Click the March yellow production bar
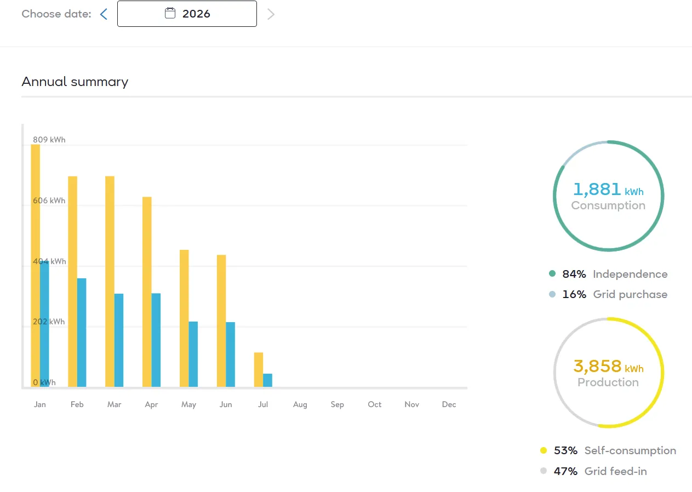This screenshot has width=692, height=492. [110, 282]
